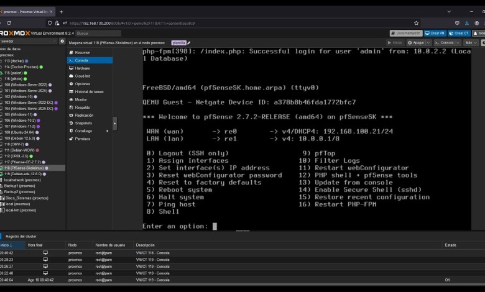The height and width of the screenshot is (292, 485).
Task: Select 104 (Windows-Server-2025-DC) VM
Action: [x=29, y=109]
